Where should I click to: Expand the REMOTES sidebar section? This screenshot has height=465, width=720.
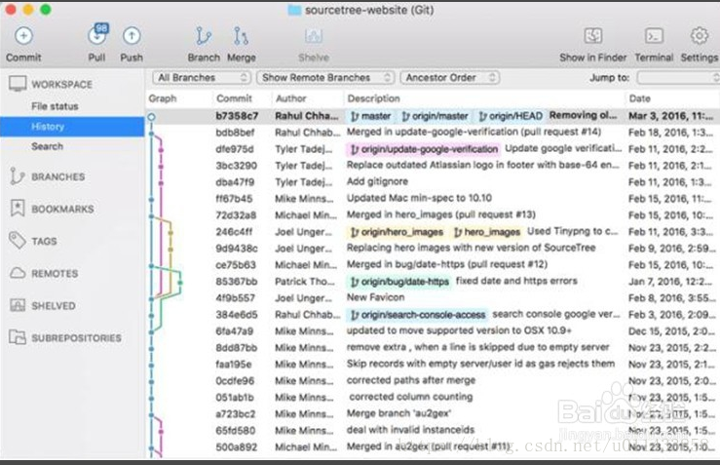point(55,273)
